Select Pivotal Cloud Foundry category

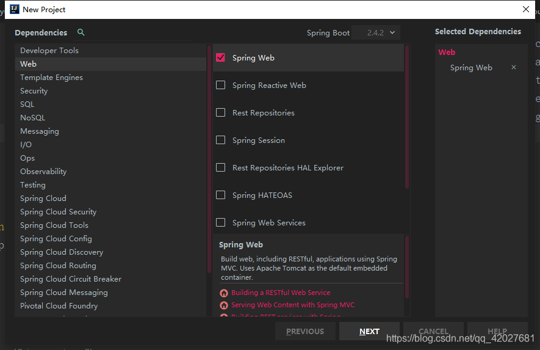coord(110,306)
